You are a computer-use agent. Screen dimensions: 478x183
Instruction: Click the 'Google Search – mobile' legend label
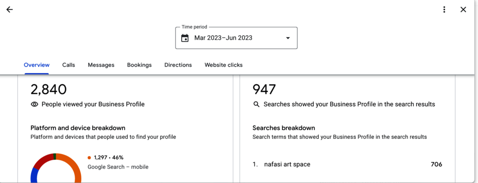click(x=118, y=167)
